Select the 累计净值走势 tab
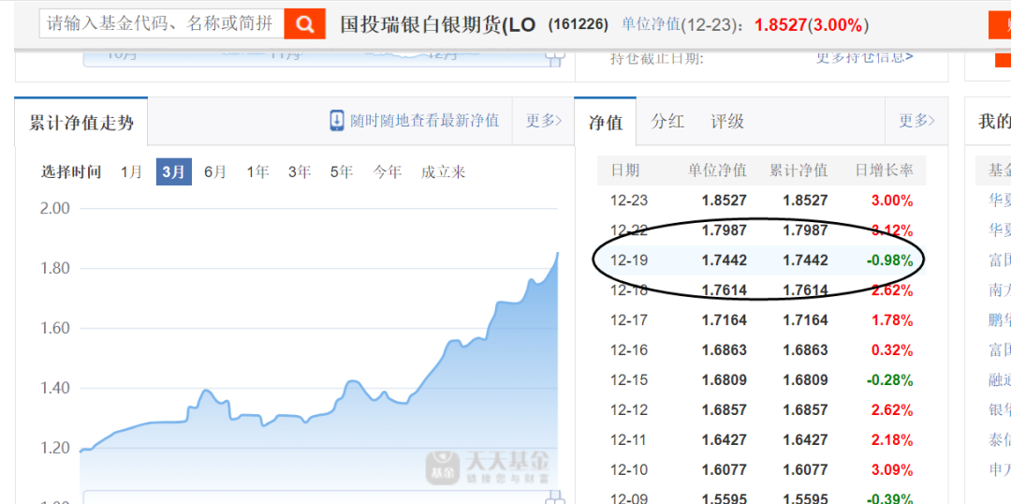 click(81, 122)
